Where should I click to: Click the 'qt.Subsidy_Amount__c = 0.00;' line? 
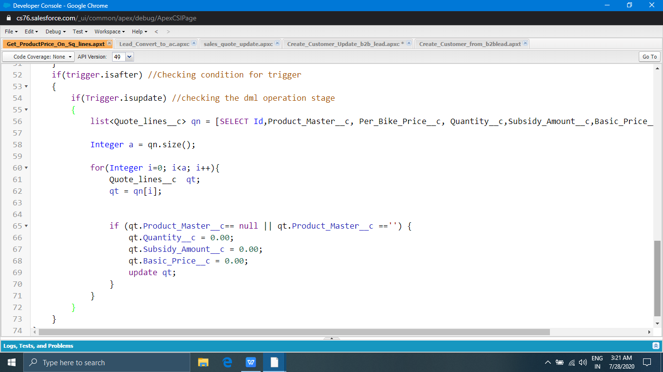pos(196,249)
